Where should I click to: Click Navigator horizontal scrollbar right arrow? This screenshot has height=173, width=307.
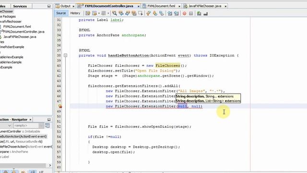tap(50, 165)
